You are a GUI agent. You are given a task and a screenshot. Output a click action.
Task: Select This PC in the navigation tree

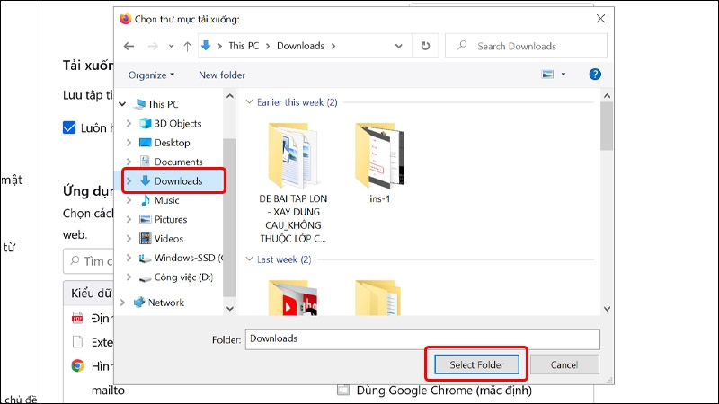pyautogui.click(x=163, y=104)
